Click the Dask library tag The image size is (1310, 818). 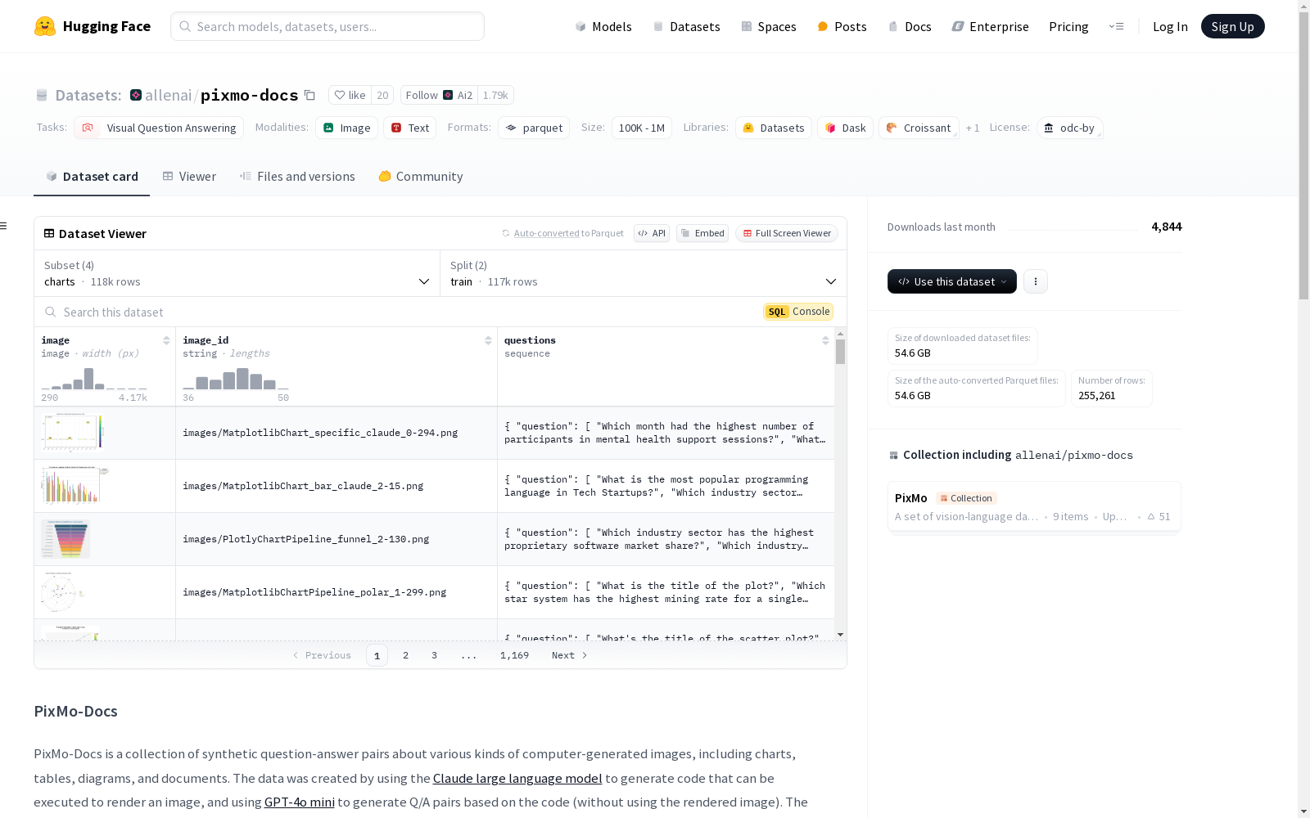pos(846,128)
